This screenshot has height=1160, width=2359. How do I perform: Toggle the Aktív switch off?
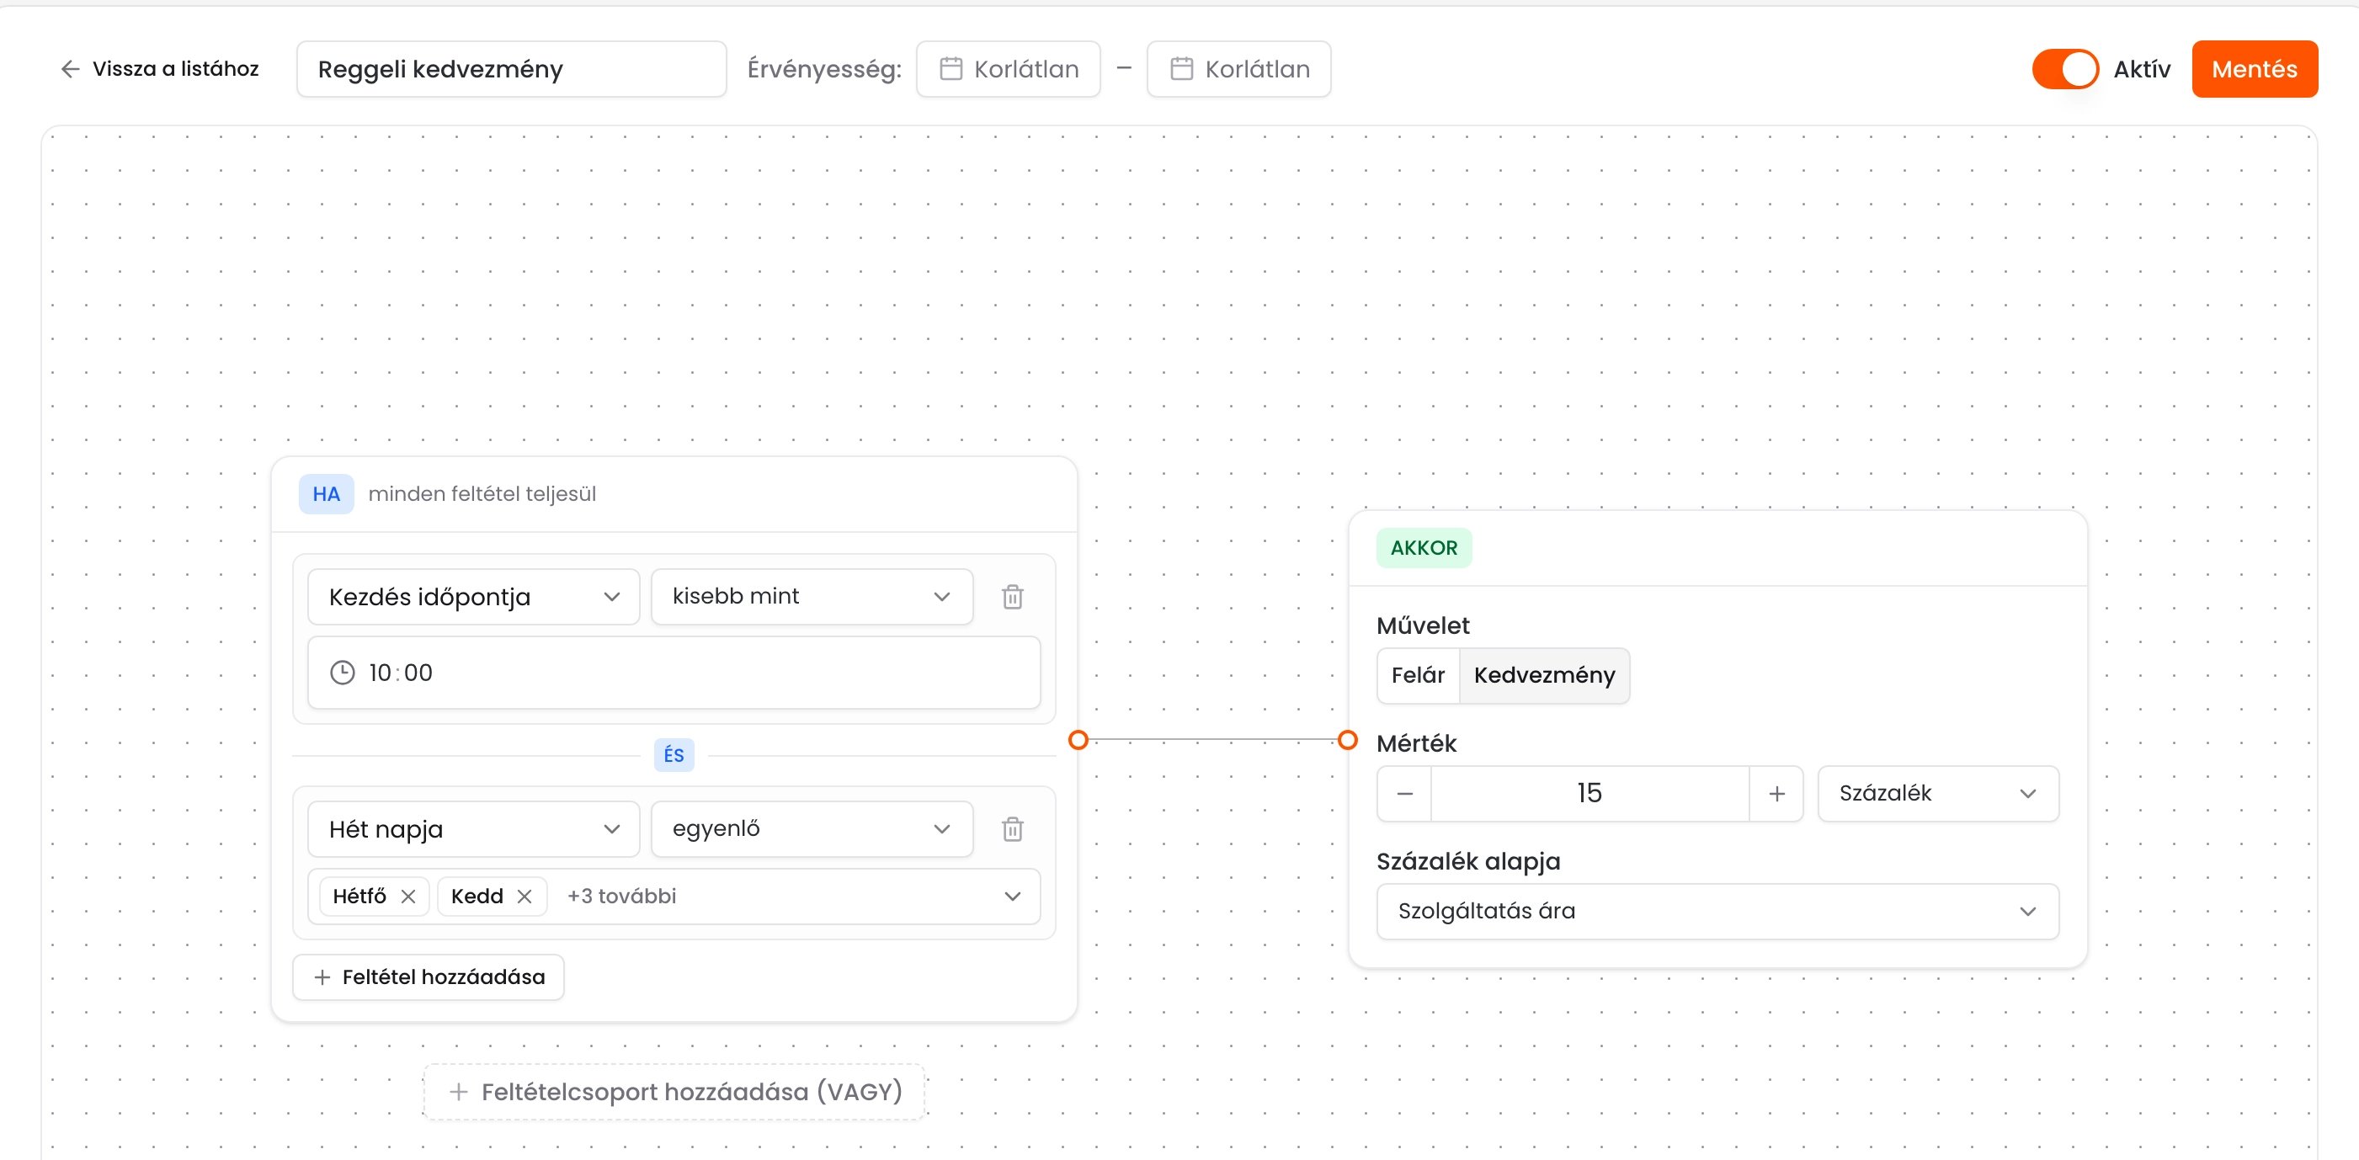tap(2065, 70)
